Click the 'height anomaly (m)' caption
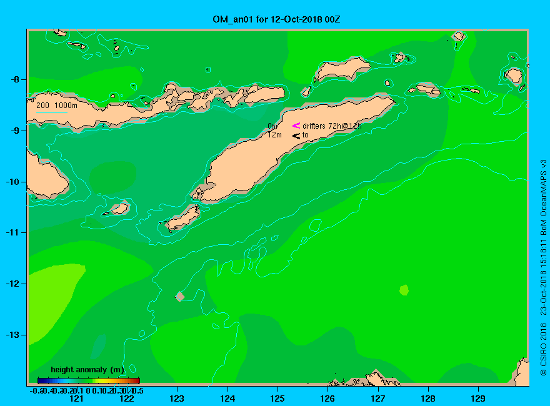550x406 pixels. [87, 370]
